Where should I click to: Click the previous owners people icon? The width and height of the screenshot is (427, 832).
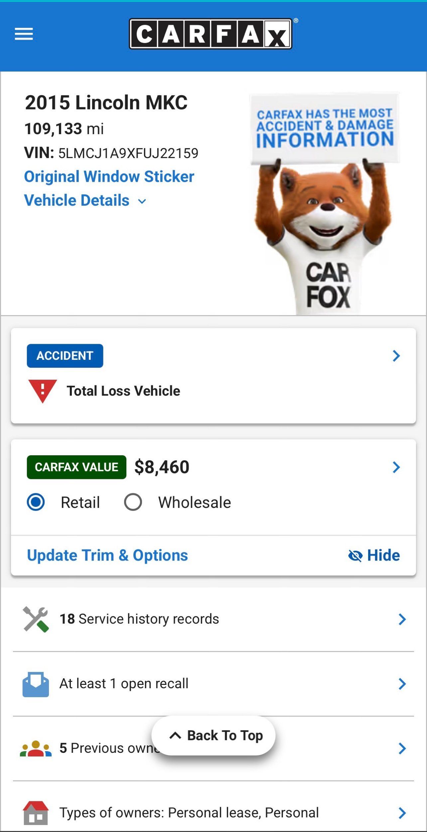pyautogui.click(x=36, y=749)
